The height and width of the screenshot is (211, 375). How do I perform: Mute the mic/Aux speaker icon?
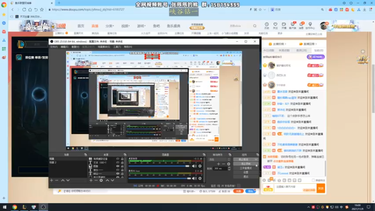point(195,178)
